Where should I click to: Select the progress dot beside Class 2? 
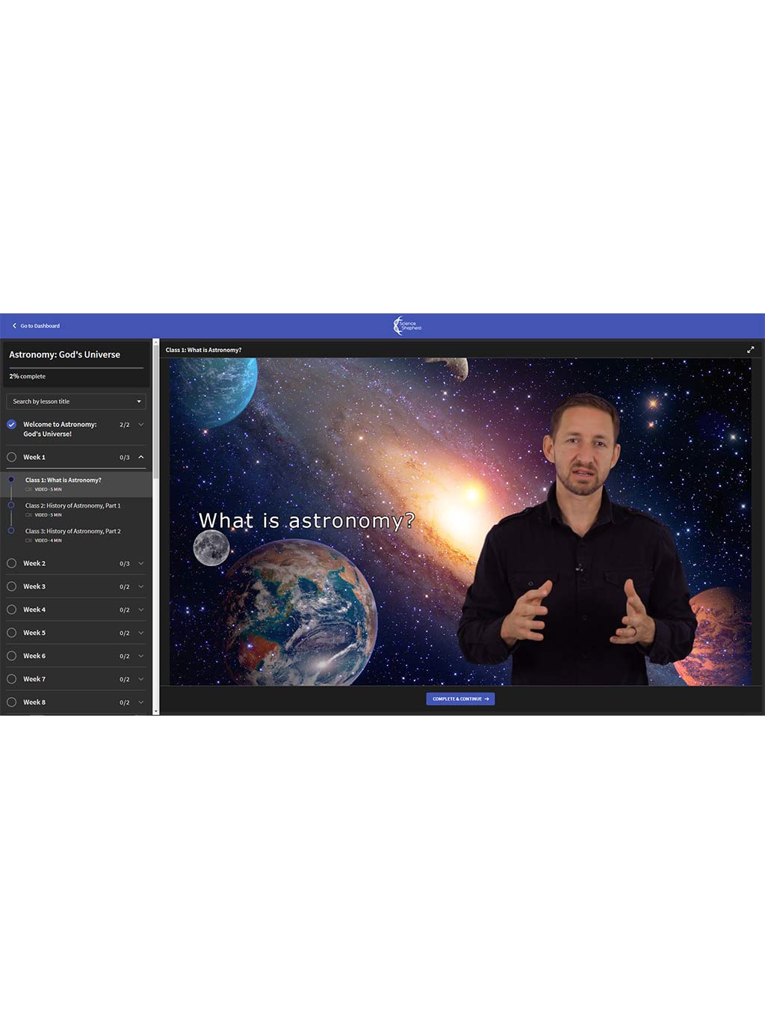(11, 506)
